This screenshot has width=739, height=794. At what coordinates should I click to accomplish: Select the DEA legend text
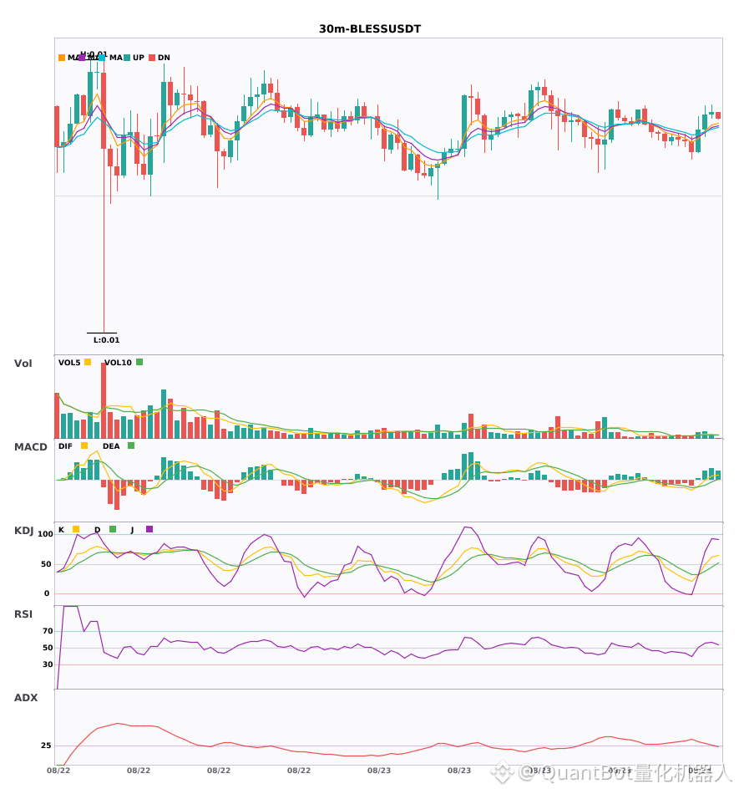coord(111,446)
